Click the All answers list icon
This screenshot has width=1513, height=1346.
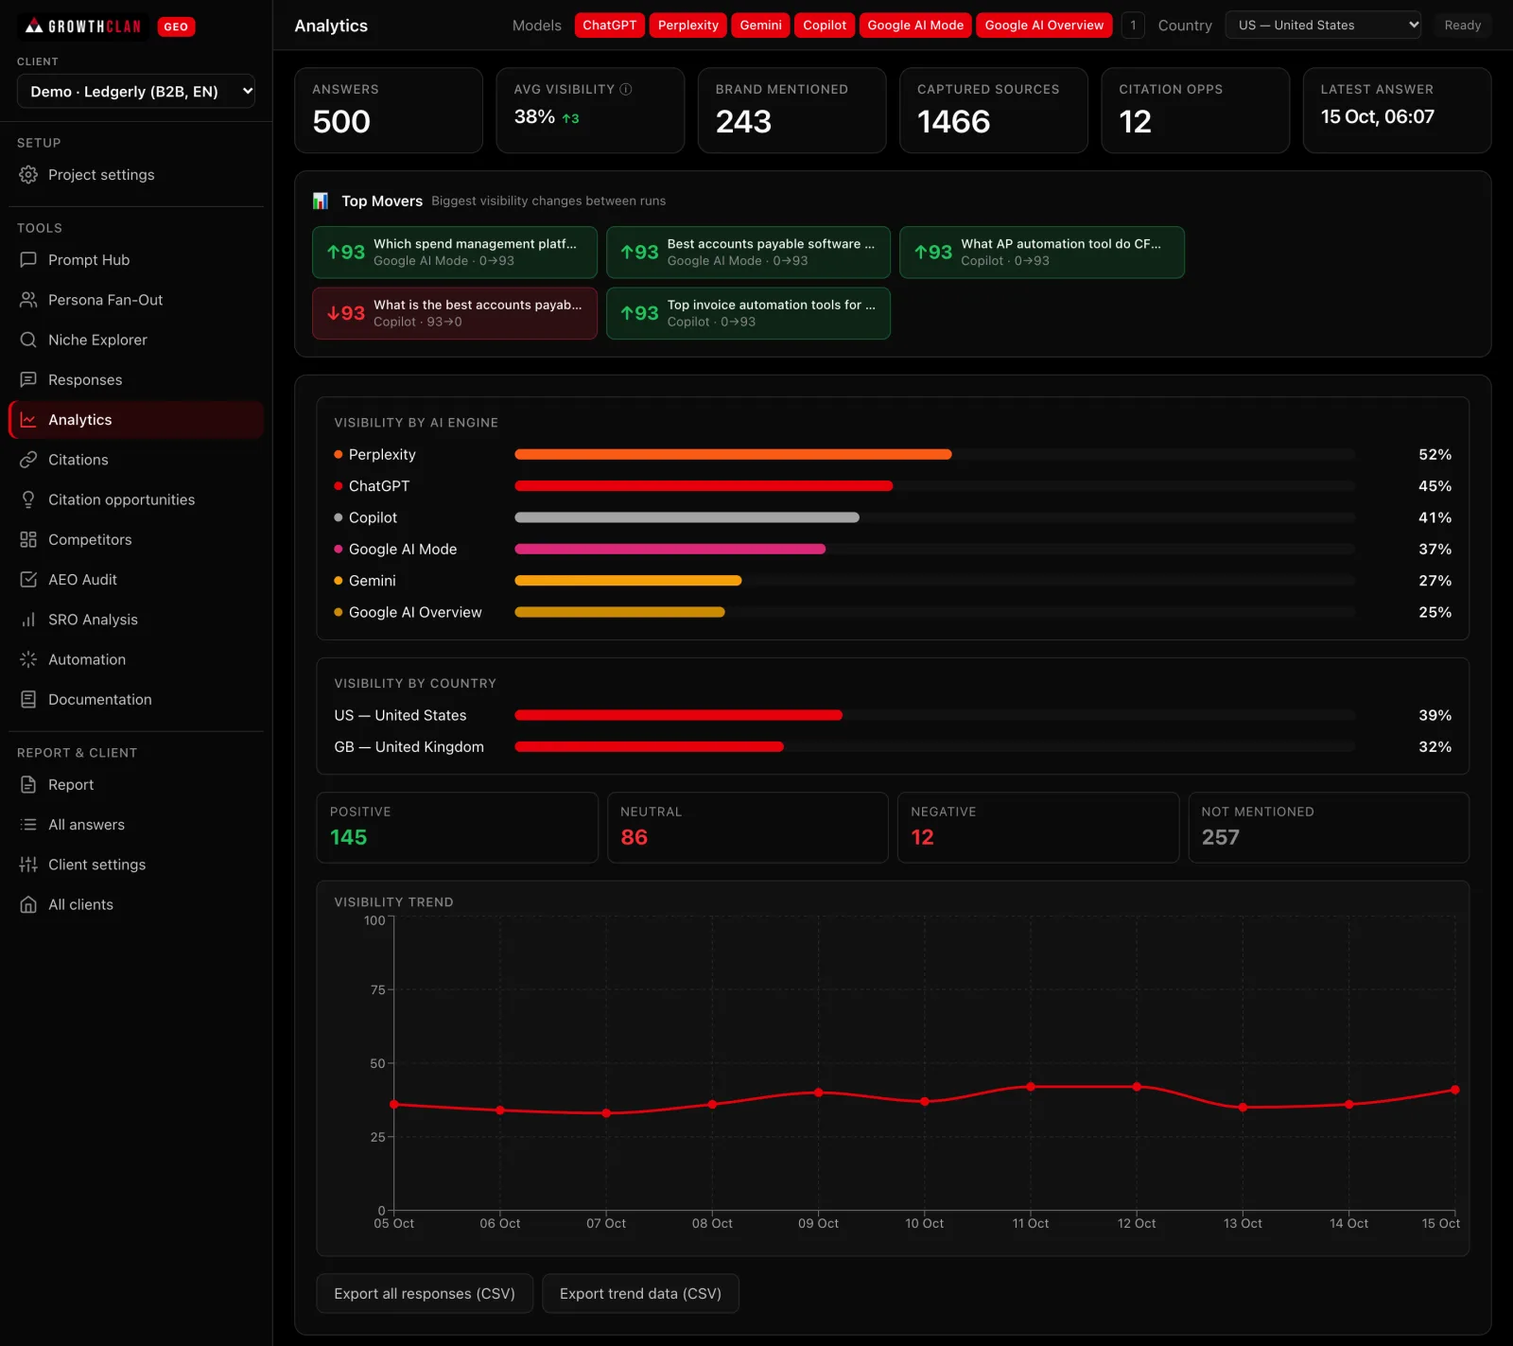tap(28, 825)
